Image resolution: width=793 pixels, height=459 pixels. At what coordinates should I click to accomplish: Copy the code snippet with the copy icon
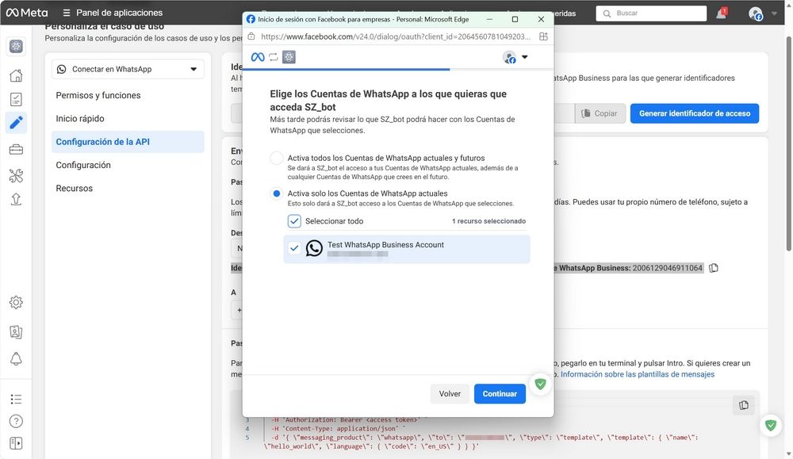(x=743, y=404)
